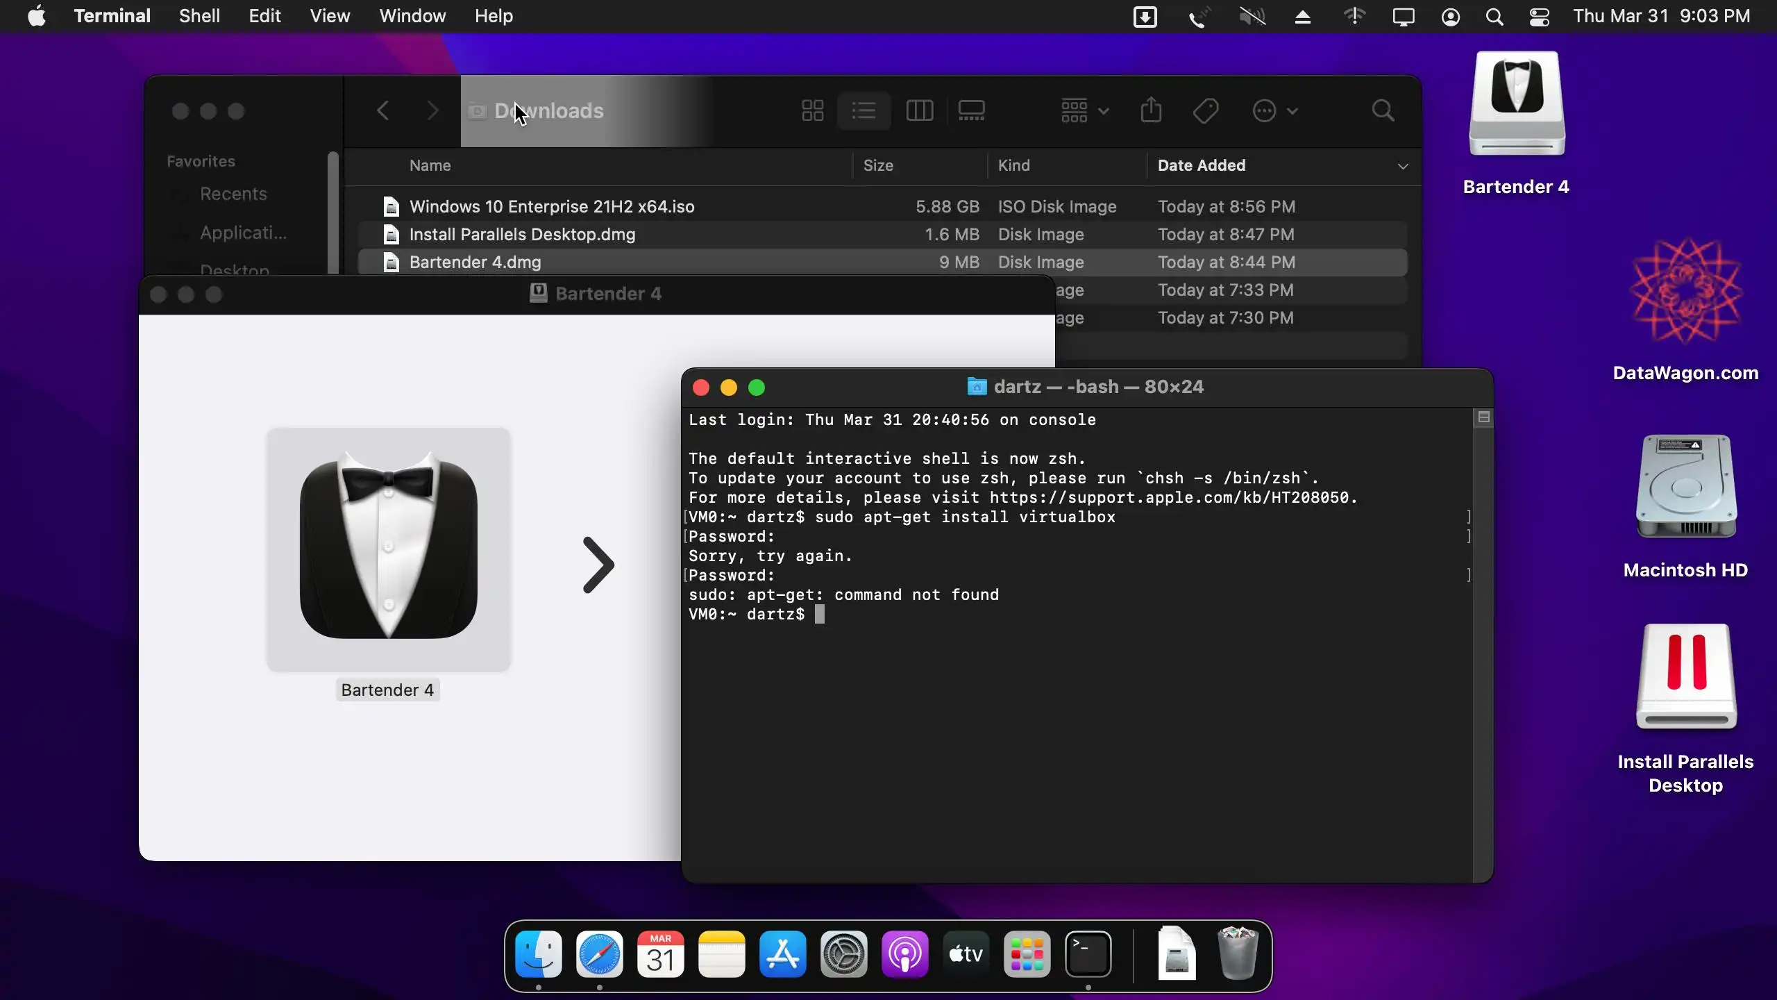This screenshot has width=1777, height=1000.
Task: Click the Finder tags icon
Action: 1206,110
